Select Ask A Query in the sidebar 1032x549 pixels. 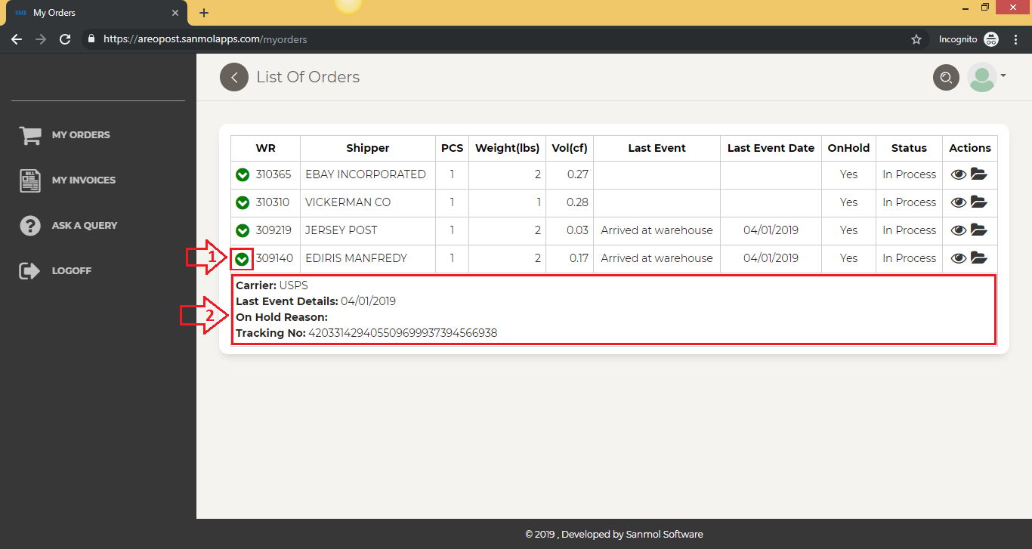(85, 225)
